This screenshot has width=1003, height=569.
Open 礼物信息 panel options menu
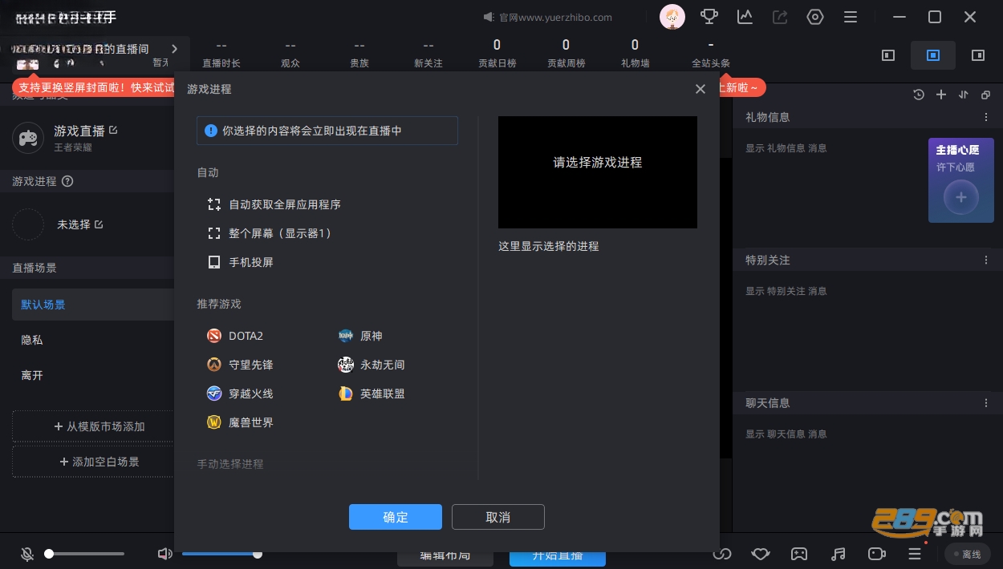tap(986, 117)
